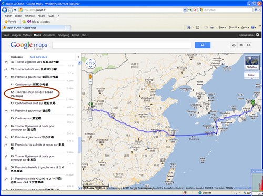This screenshot has width=263, height=196.
Task: Click the Street View pegman icon
Action: point(90,77)
